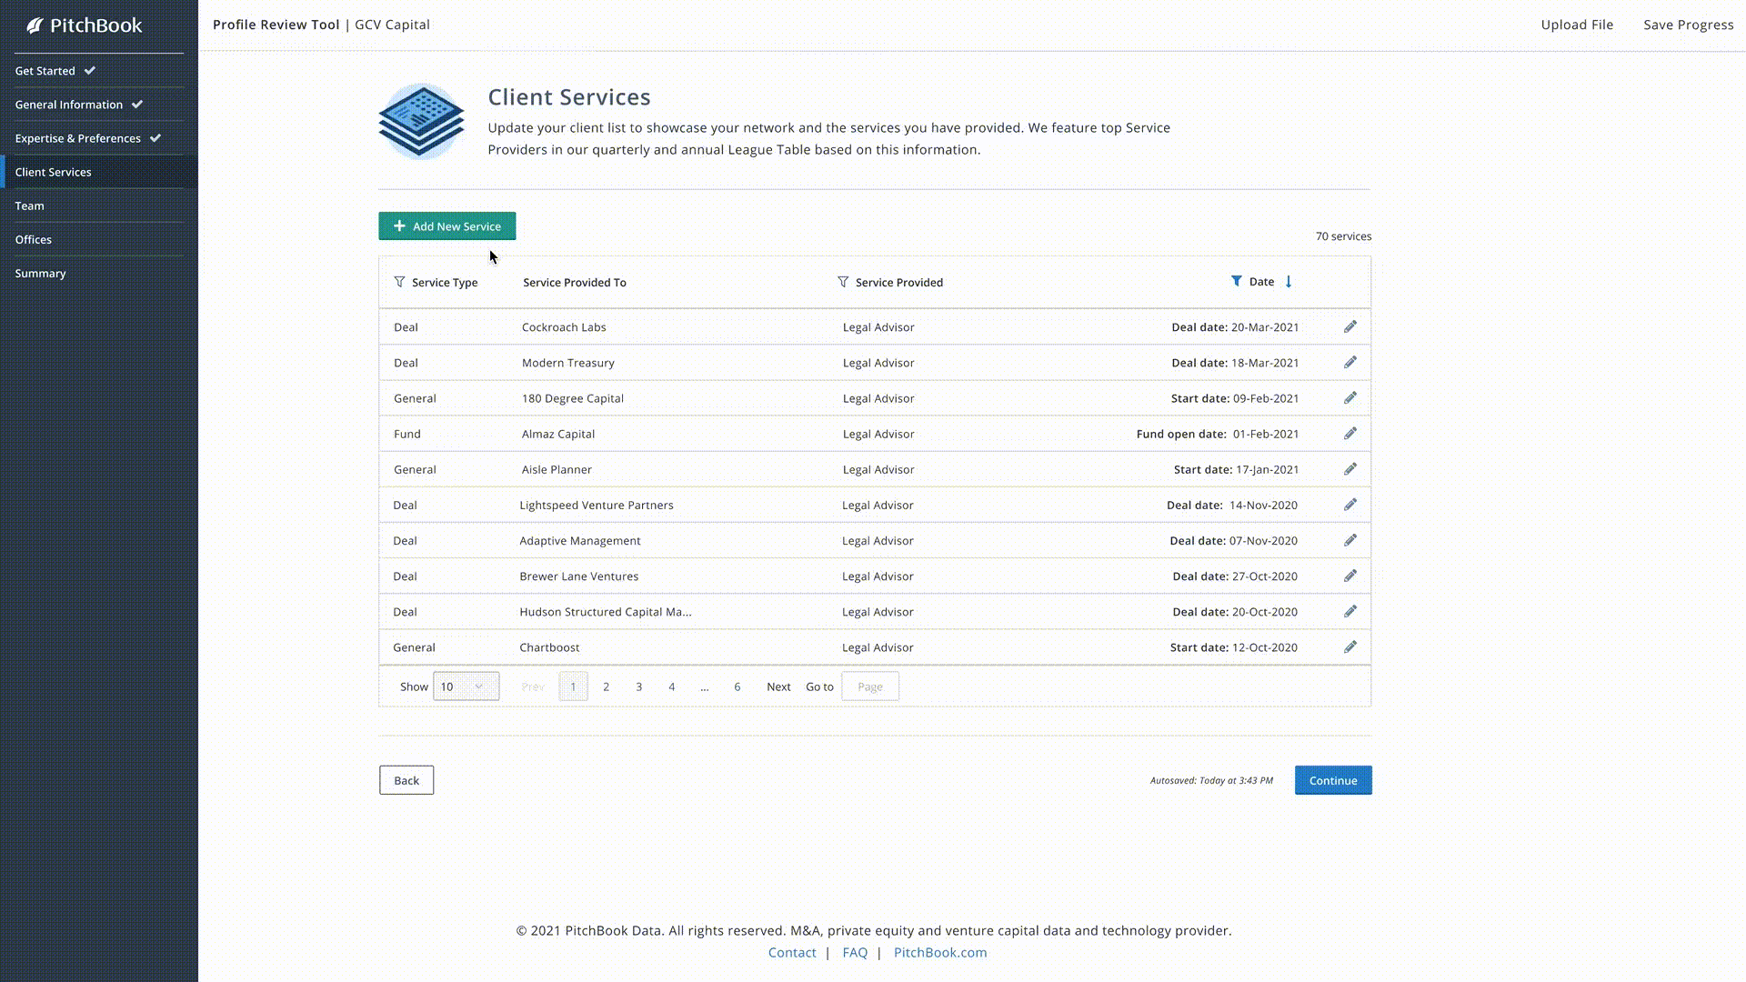Edit the Cockroach Labs service row
Screen dimensions: 1746x982
[1350, 326]
